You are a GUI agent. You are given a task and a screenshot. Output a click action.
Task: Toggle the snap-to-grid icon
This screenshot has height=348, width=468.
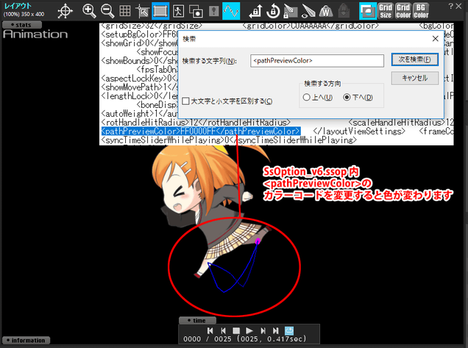[142, 11]
